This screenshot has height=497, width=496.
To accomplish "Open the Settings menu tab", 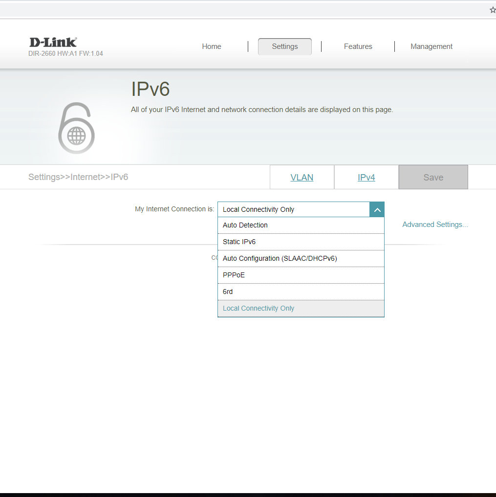I will 284,46.
